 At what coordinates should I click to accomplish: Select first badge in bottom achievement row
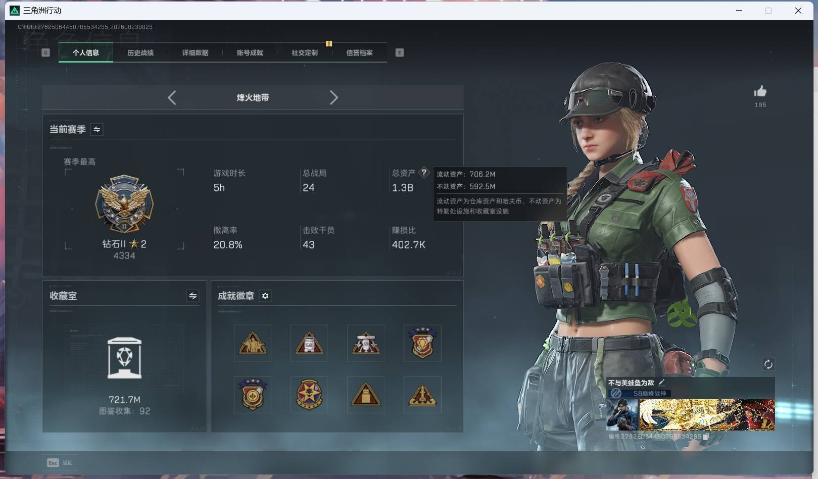click(x=253, y=394)
